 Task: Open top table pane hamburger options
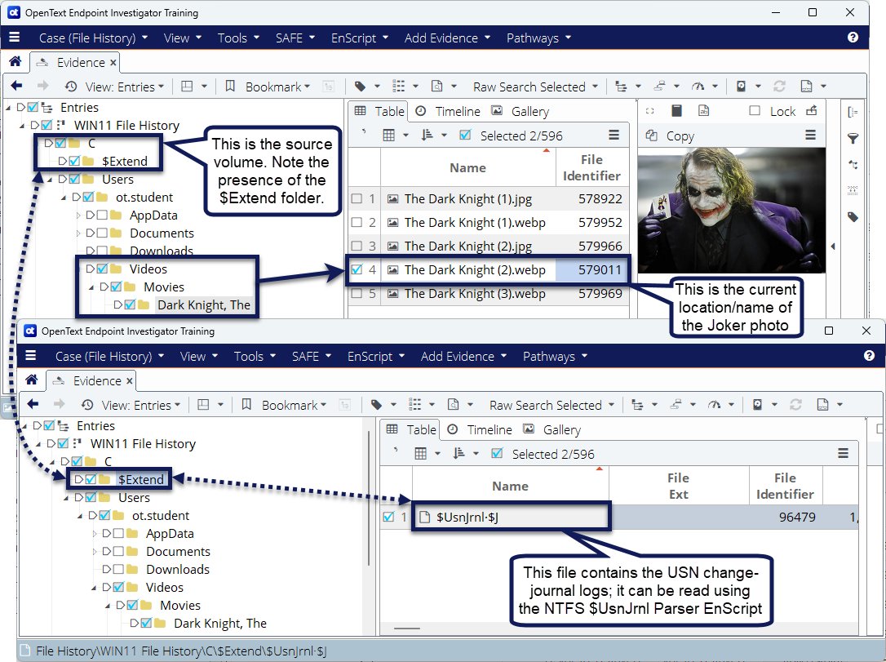(x=614, y=136)
